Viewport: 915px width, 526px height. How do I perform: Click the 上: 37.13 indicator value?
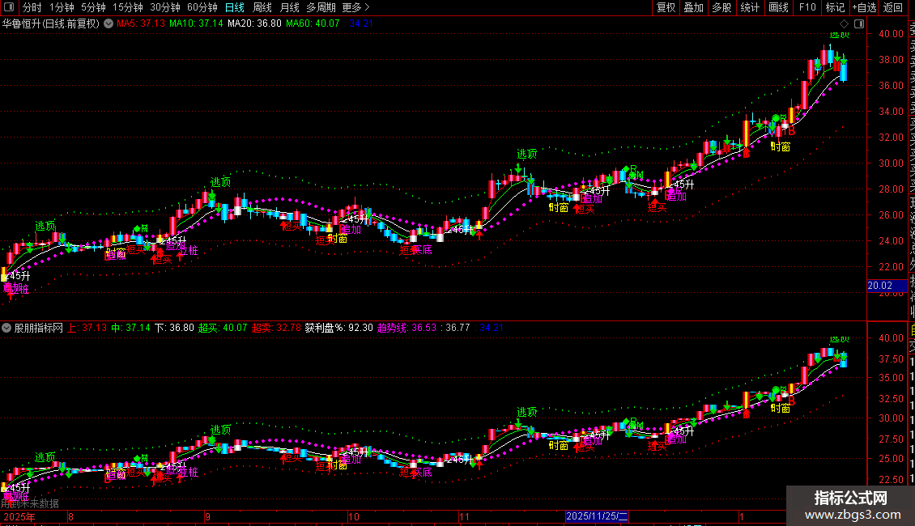(87, 328)
